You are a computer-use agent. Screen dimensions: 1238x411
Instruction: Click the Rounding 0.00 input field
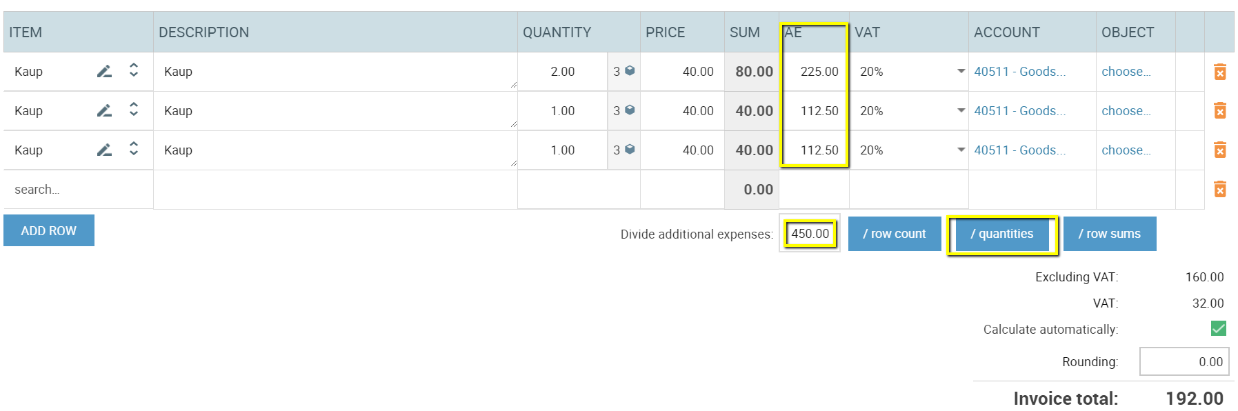pos(1184,361)
